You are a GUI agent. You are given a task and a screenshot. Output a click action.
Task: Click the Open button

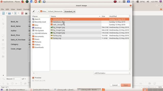(x=126, y=85)
